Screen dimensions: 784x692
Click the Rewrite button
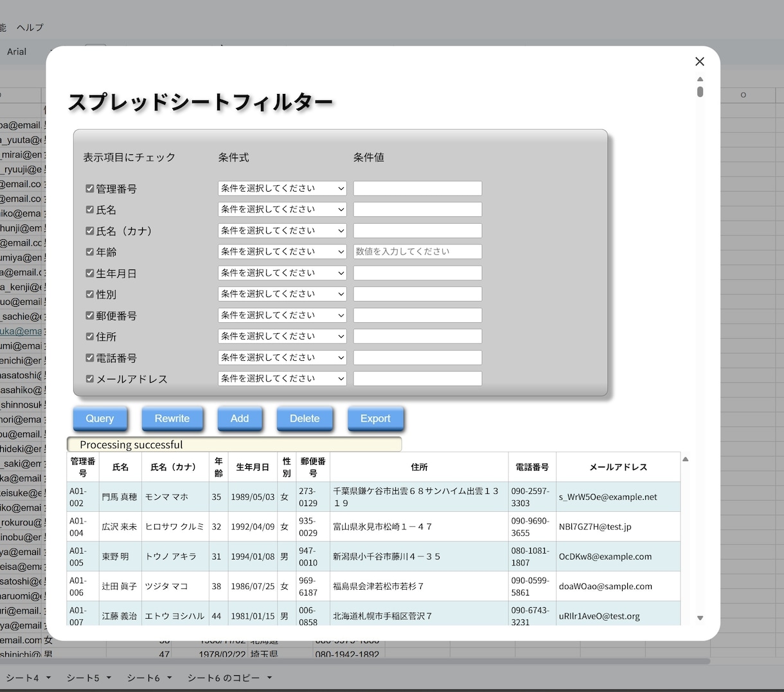pyautogui.click(x=172, y=418)
